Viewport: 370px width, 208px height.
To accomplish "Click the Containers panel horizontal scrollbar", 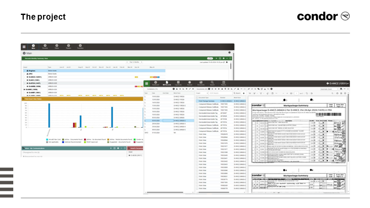I will (165, 193).
